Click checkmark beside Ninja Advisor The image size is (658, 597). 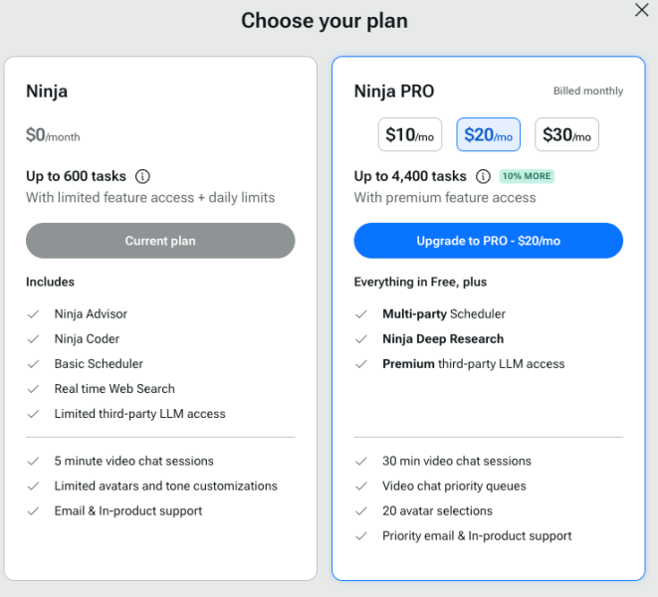(33, 314)
